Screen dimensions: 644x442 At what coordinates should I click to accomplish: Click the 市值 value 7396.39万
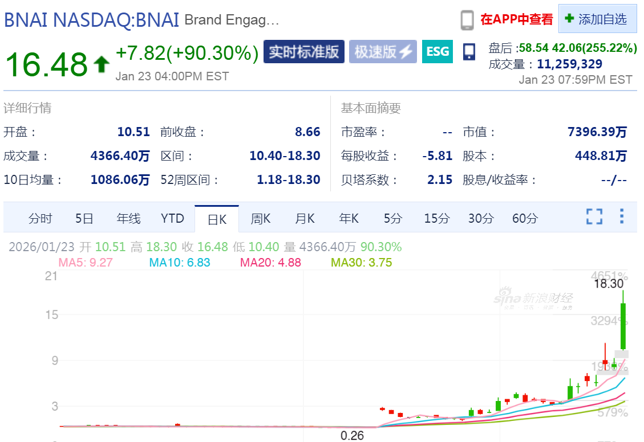coord(597,132)
